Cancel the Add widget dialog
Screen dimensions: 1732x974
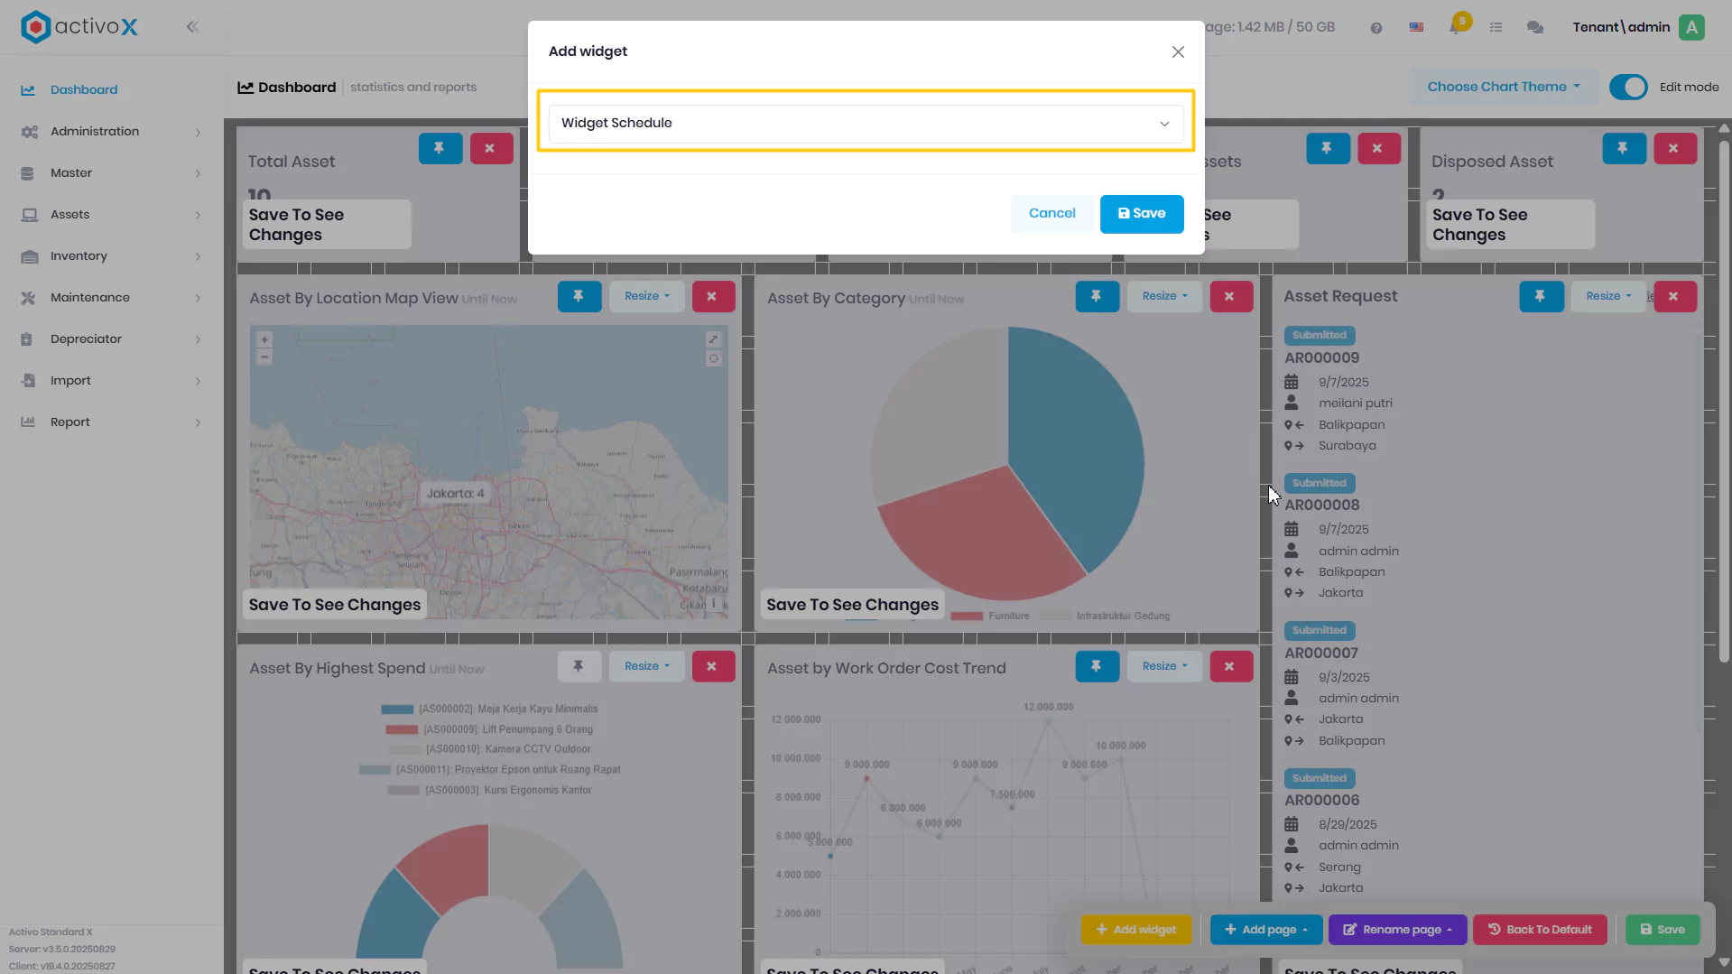point(1051,214)
